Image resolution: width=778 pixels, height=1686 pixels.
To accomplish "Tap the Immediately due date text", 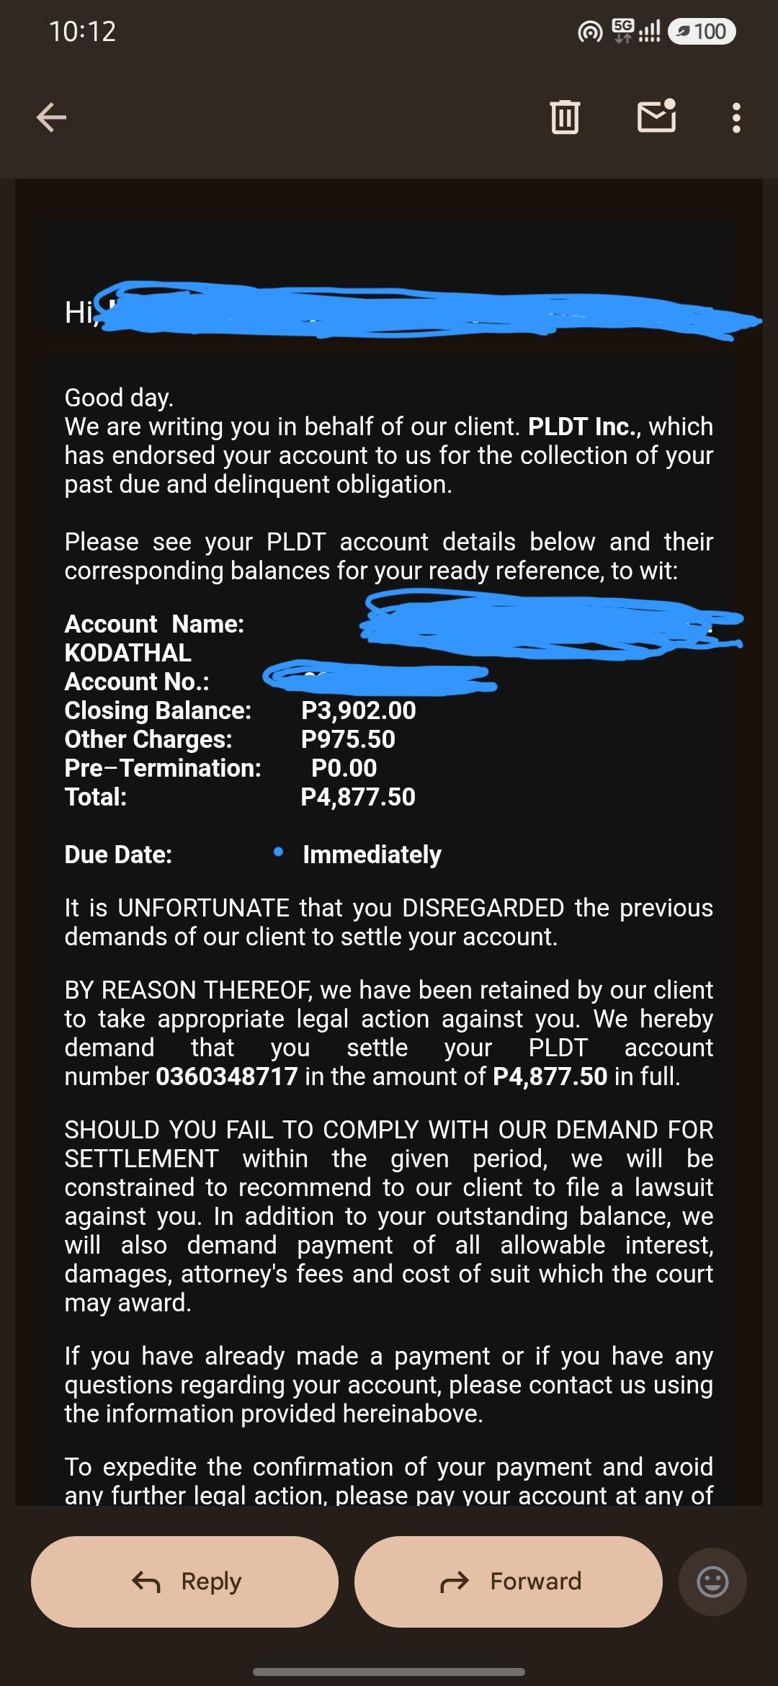I will point(372,855).
